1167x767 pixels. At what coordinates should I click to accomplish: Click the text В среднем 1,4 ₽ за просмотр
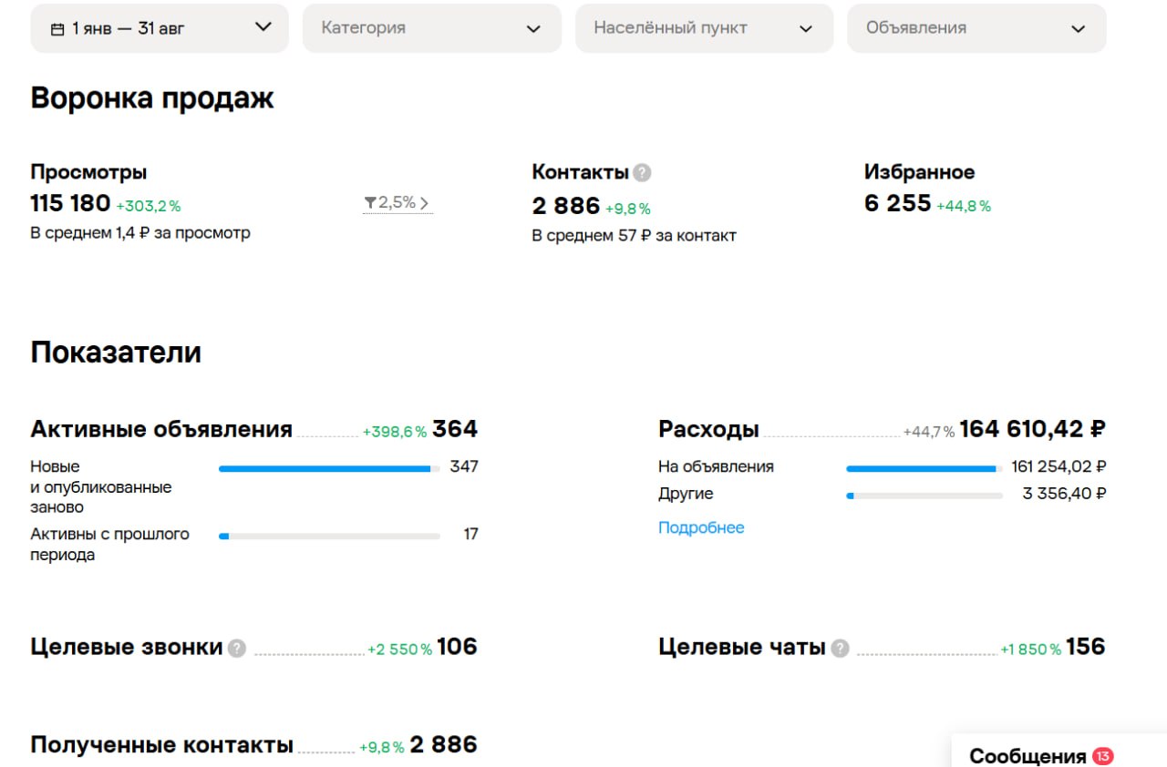tap(140, 233)
